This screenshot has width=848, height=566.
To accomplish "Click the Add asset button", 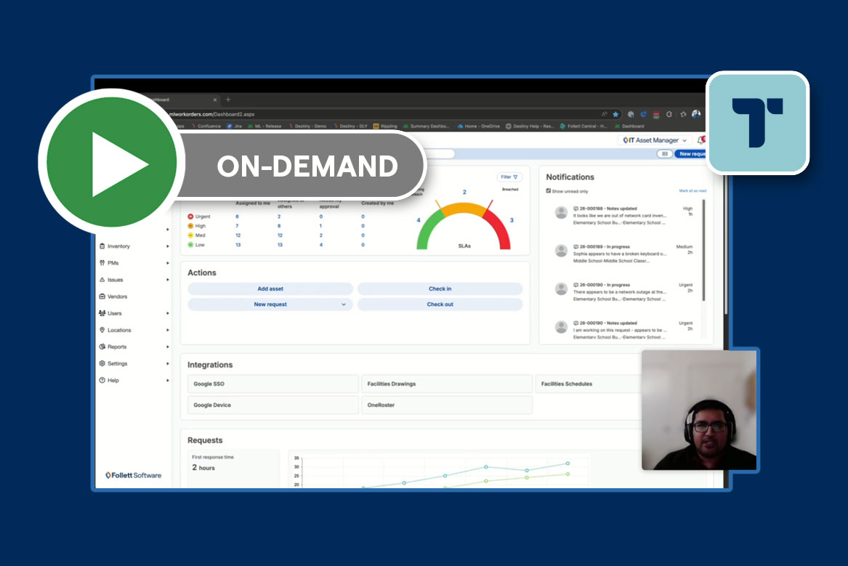I will [x=270, y=288].
